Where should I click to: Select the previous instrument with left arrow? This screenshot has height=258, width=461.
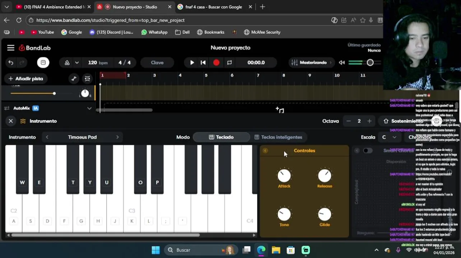pyautogui.click(x=47, y=137)
